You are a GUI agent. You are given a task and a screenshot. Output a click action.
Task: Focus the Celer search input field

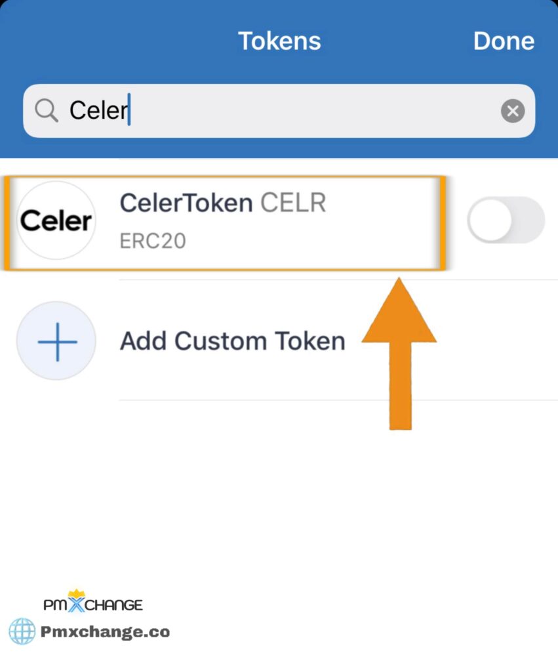pos(279,111)
